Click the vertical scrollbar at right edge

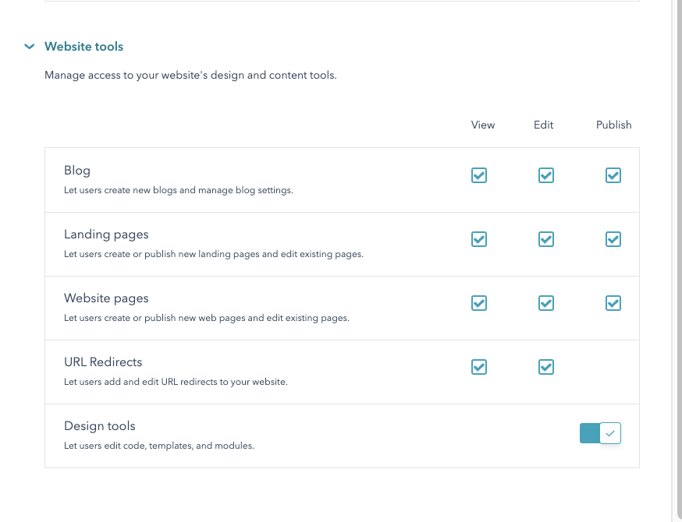pyautogui.click(x=677, y=260)
